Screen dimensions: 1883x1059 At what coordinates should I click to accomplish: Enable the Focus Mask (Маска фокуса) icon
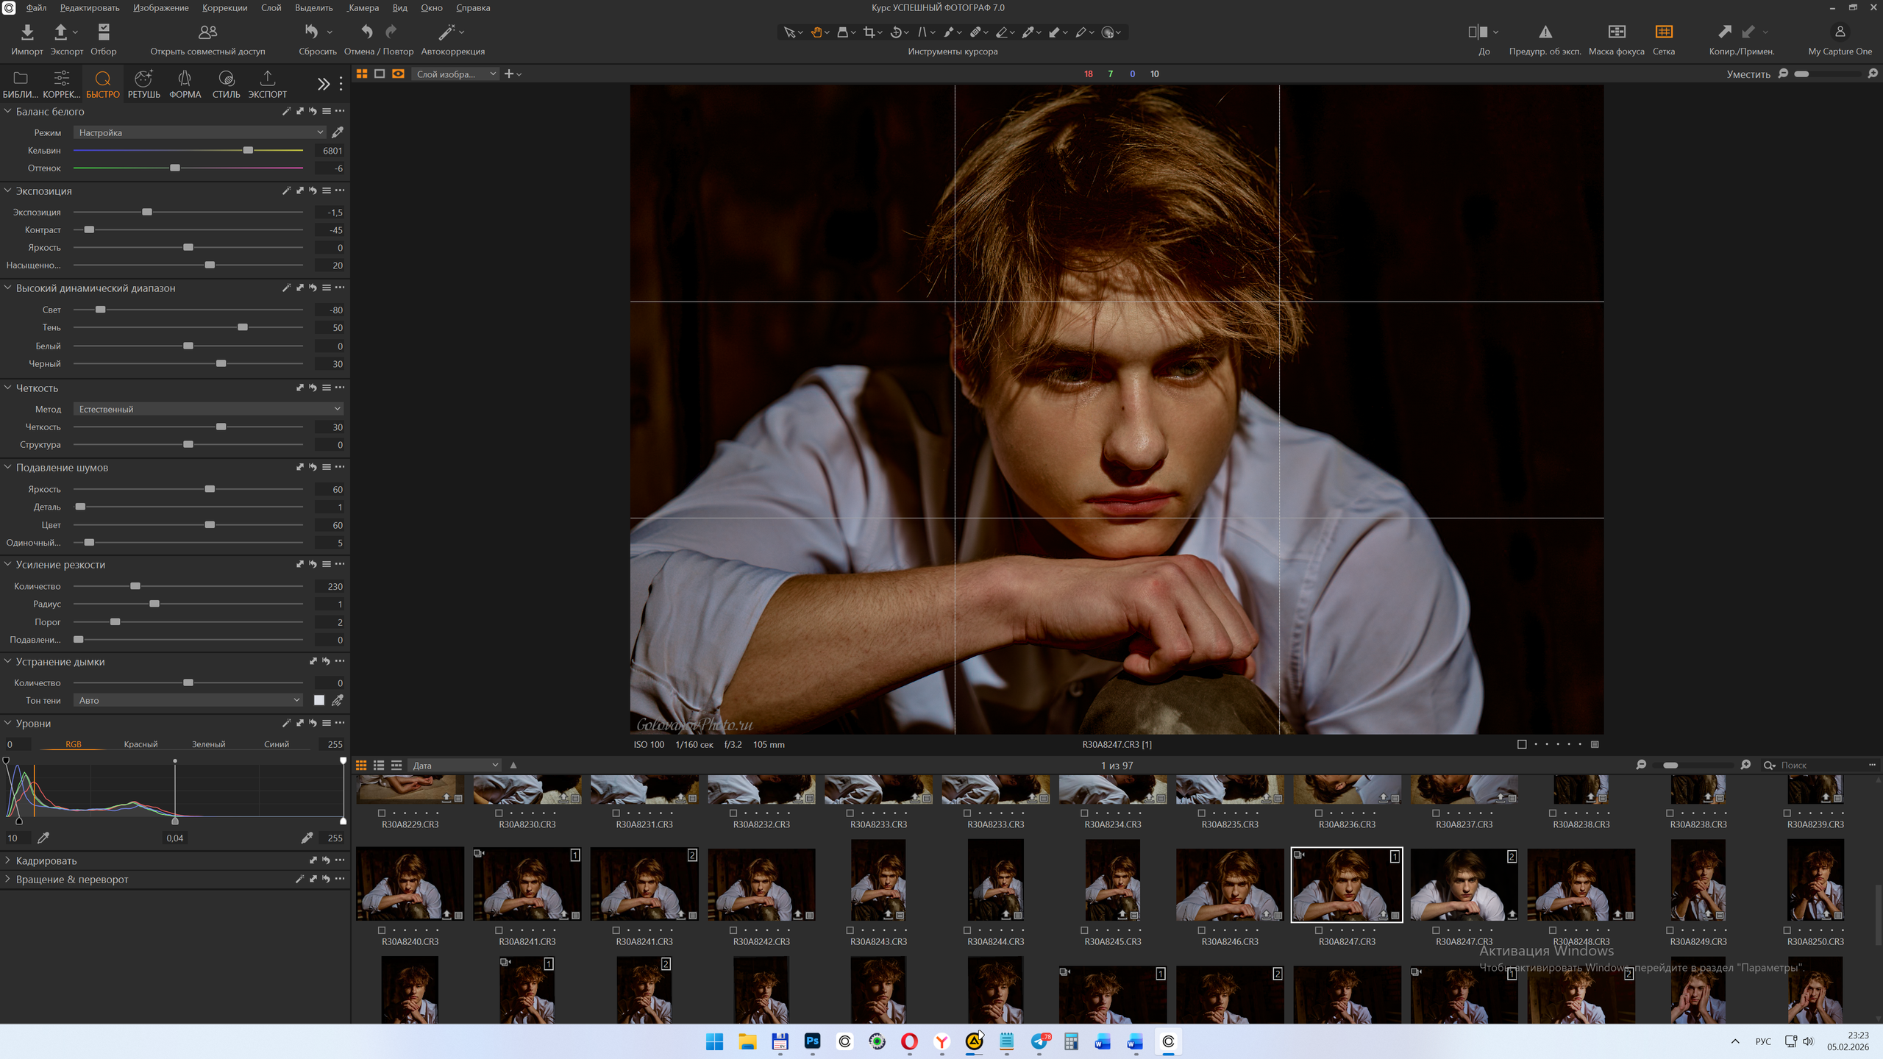1616,32
